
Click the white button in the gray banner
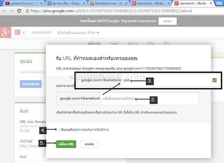tap(167, 21)
